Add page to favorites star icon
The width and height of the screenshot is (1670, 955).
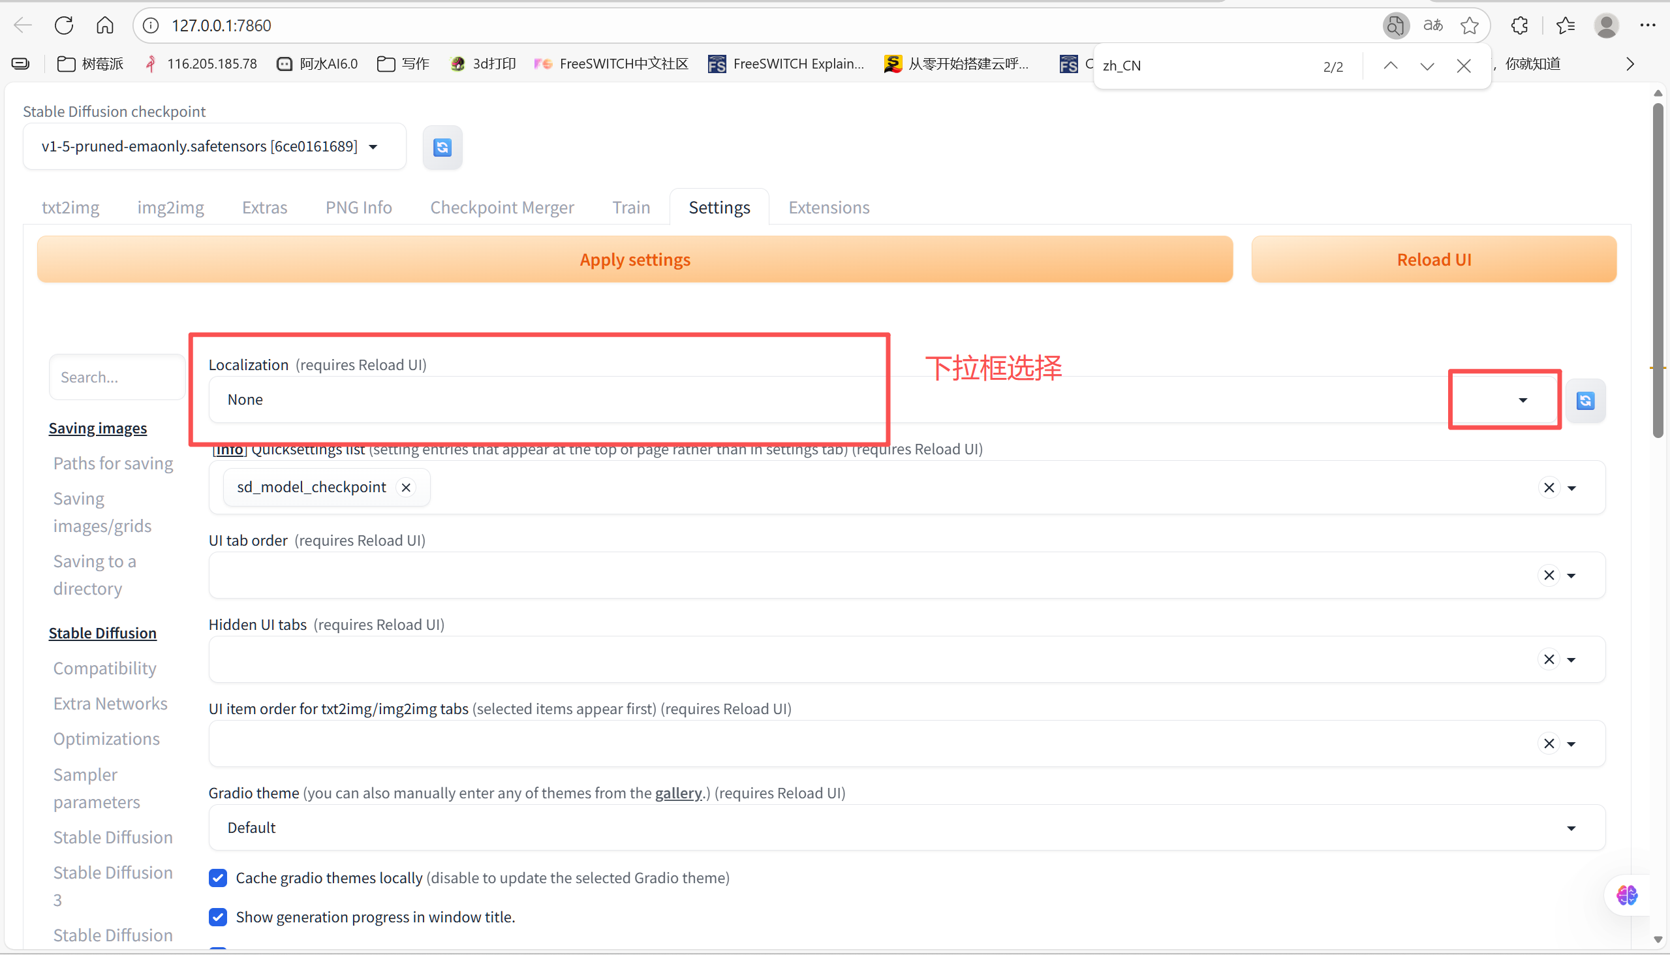(1470, 25)
